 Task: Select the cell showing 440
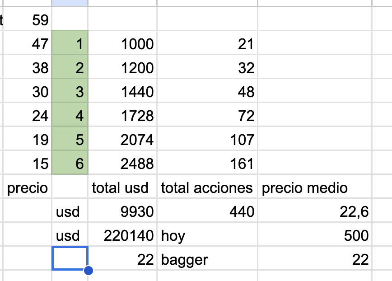tap(207, 211)
